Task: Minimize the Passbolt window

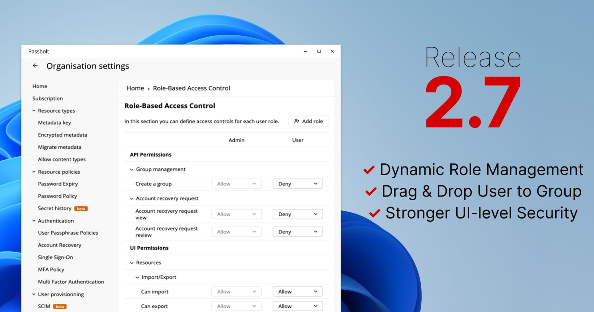Action: click(305, 51)
